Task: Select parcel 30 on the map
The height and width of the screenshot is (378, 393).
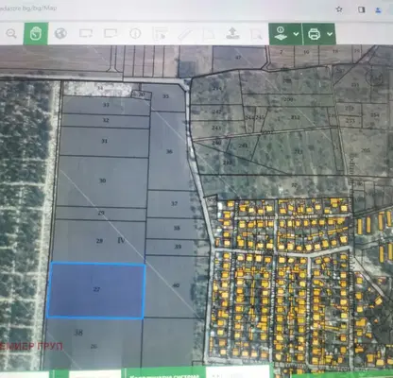Action: 102,181
